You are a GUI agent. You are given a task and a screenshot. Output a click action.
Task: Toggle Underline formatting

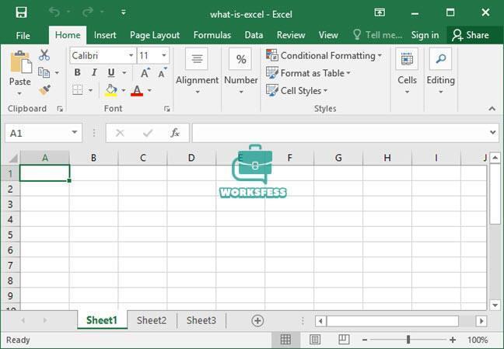[111, 72]
